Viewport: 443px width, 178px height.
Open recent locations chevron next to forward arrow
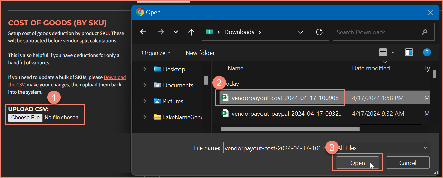point(176,32)
